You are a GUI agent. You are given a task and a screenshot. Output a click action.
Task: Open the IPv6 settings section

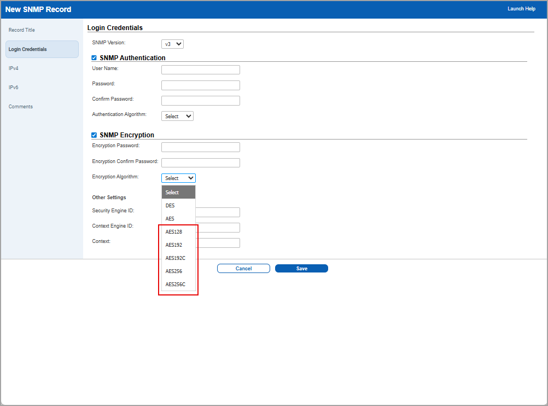13,87
